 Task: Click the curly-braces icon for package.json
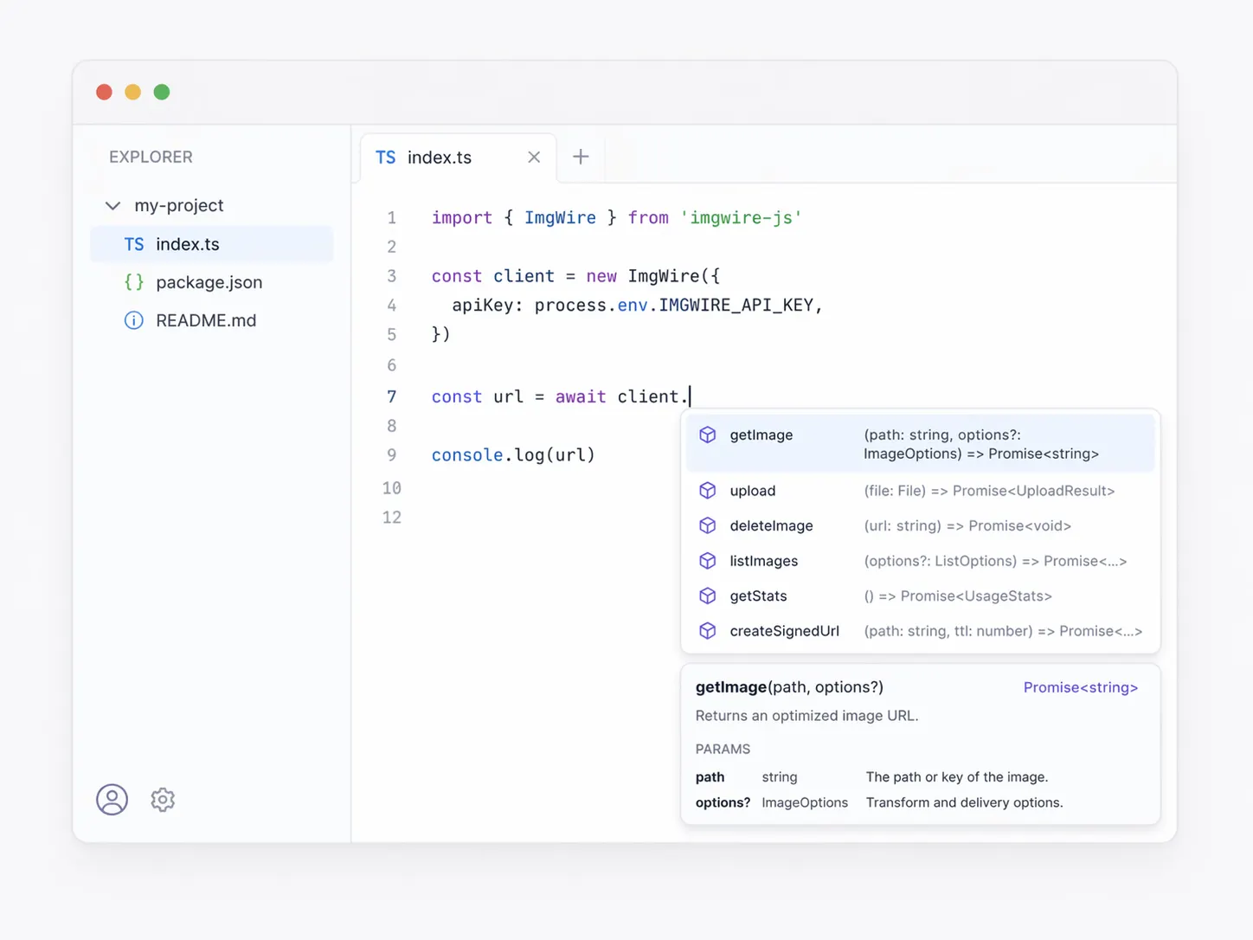point(134,282)
